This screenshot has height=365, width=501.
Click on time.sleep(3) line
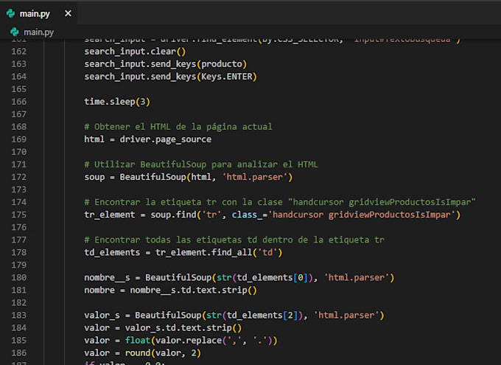pos(117,102)
